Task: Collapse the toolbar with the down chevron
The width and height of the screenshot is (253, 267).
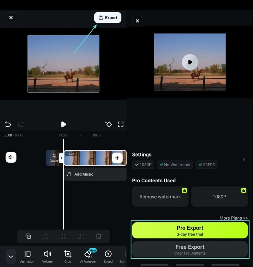Action: coord(10,256)
